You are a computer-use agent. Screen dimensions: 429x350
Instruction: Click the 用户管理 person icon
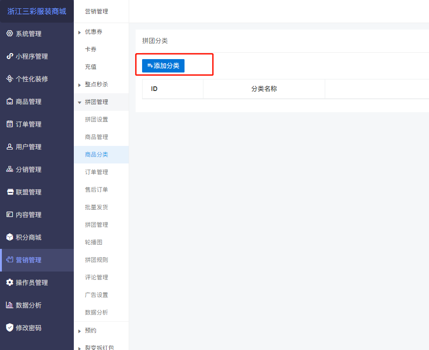pyautogui.click(x=10, y=146)
